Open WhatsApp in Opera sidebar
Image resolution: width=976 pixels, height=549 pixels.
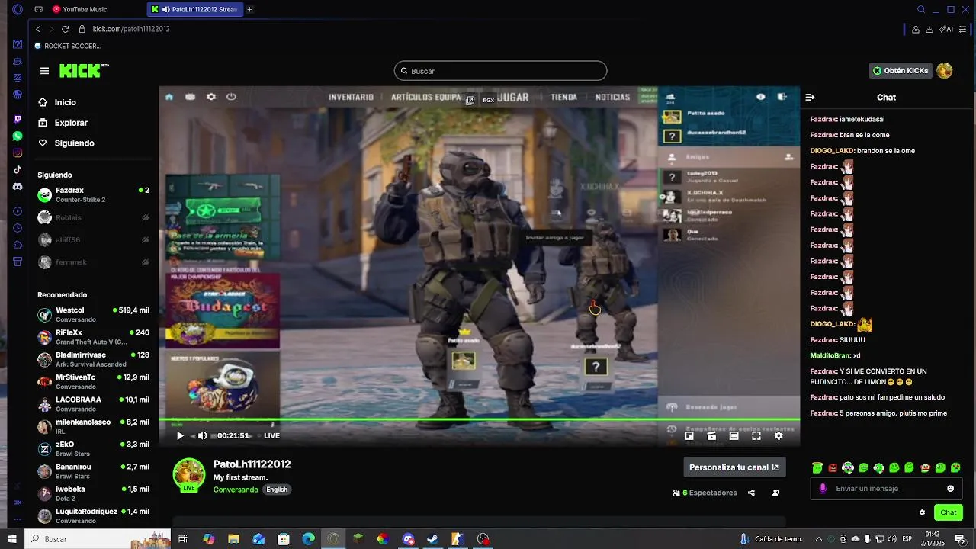(18, 136)
